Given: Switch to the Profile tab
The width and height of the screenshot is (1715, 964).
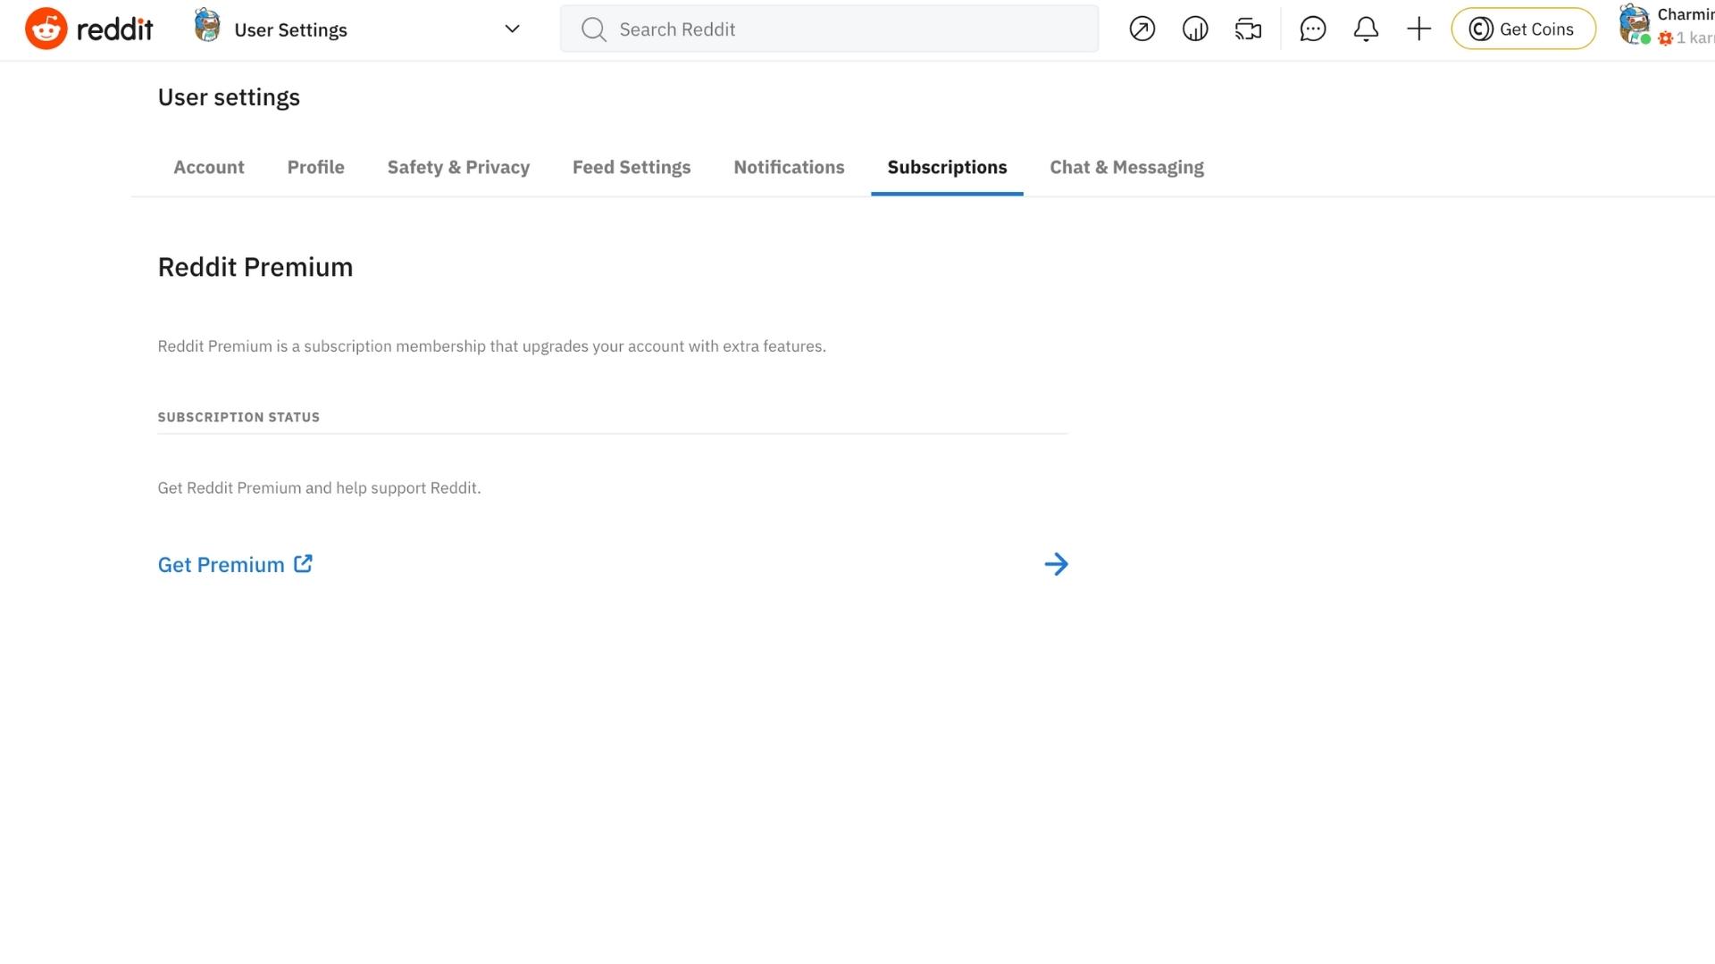Looking at the screenshot, I should 315,167.
